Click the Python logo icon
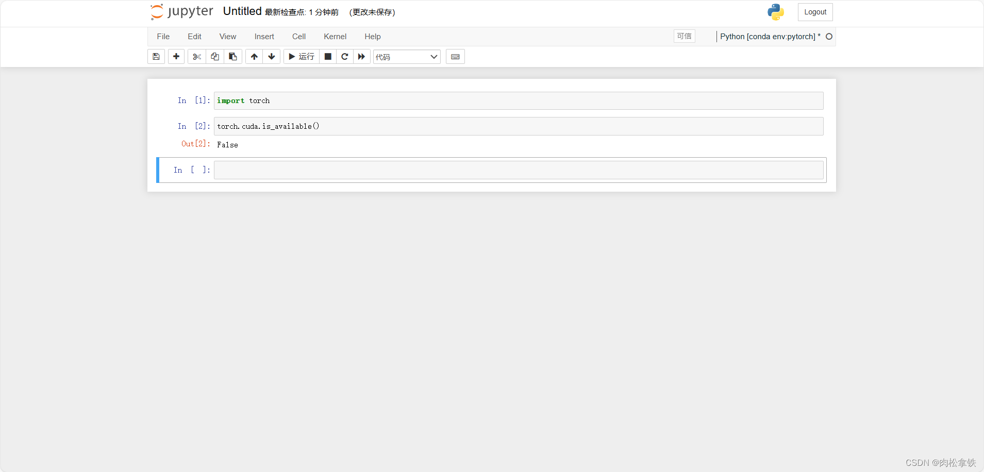Screen dimensions: 984x472 (776, 12)
